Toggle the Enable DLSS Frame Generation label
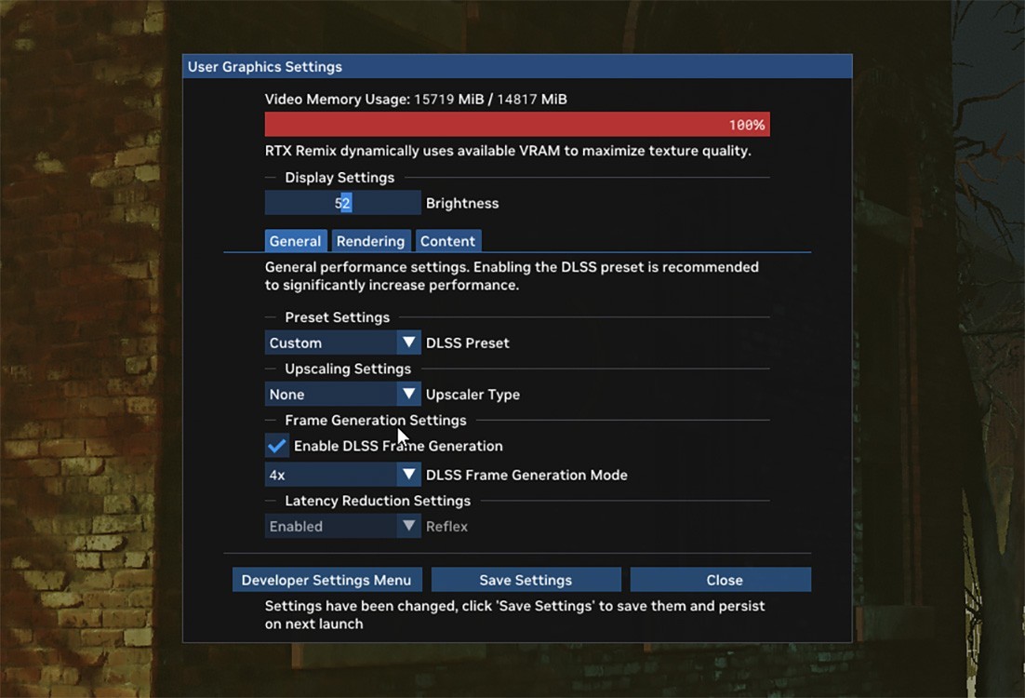This screenshot has height=698, width=1025. pyautogui.click(x=398, y=446)
